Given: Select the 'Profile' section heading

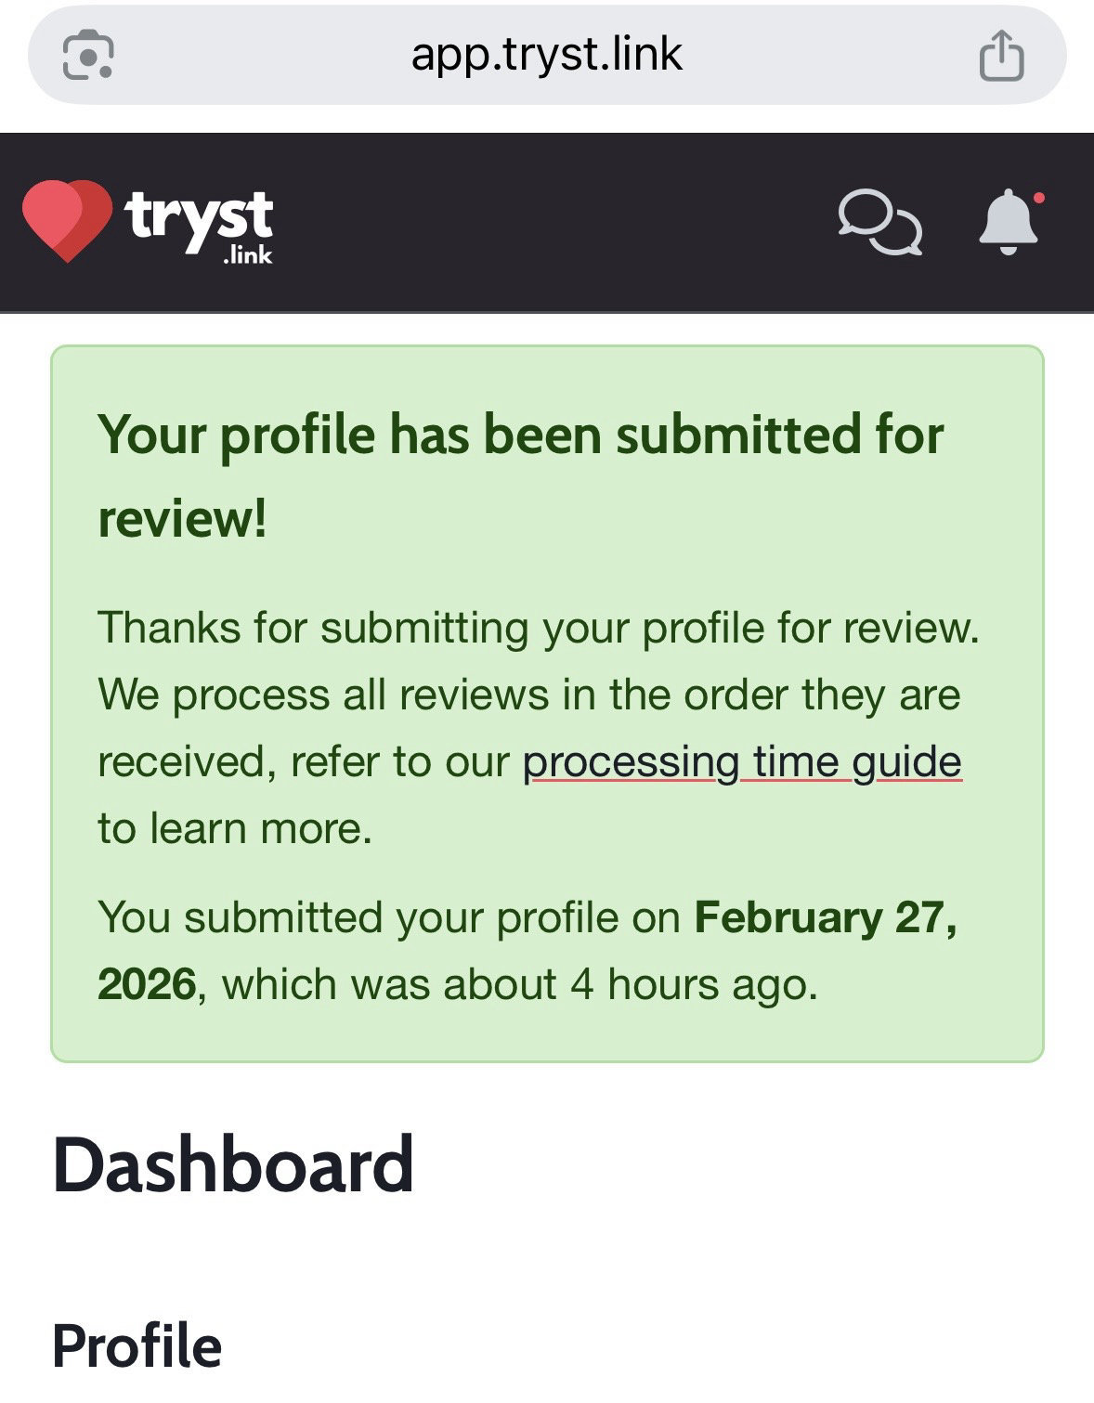Looking at the screenshot, I should 137,1346.
